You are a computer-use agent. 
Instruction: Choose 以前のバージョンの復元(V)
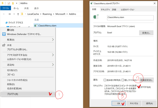(28, 59)
